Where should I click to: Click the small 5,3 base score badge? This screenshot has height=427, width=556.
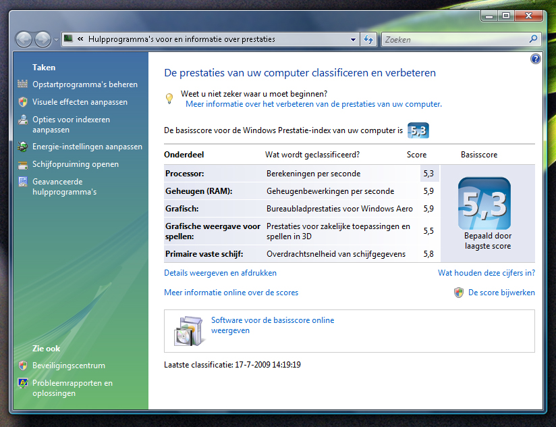tap(418, 130)
